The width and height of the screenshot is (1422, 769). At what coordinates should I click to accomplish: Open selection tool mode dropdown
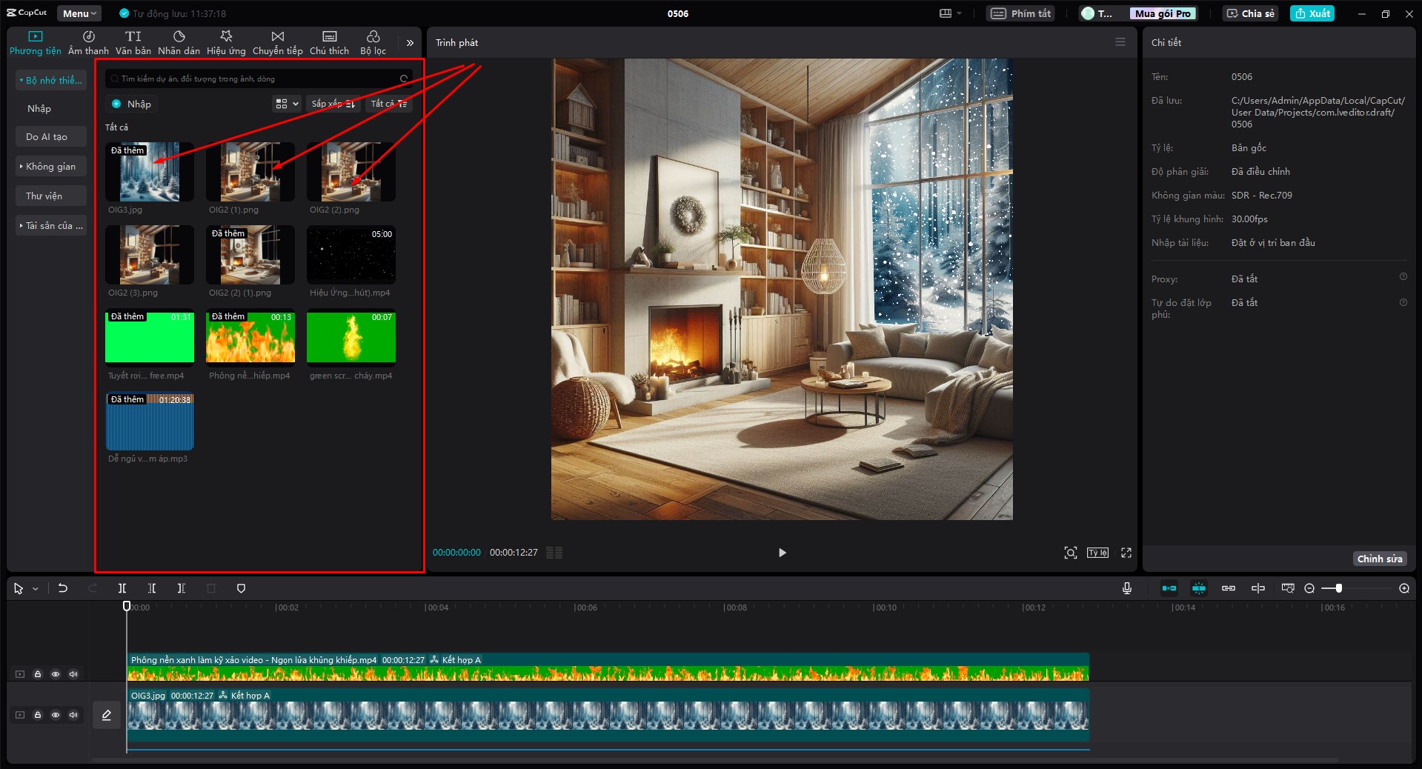click(x=35, y=589)
